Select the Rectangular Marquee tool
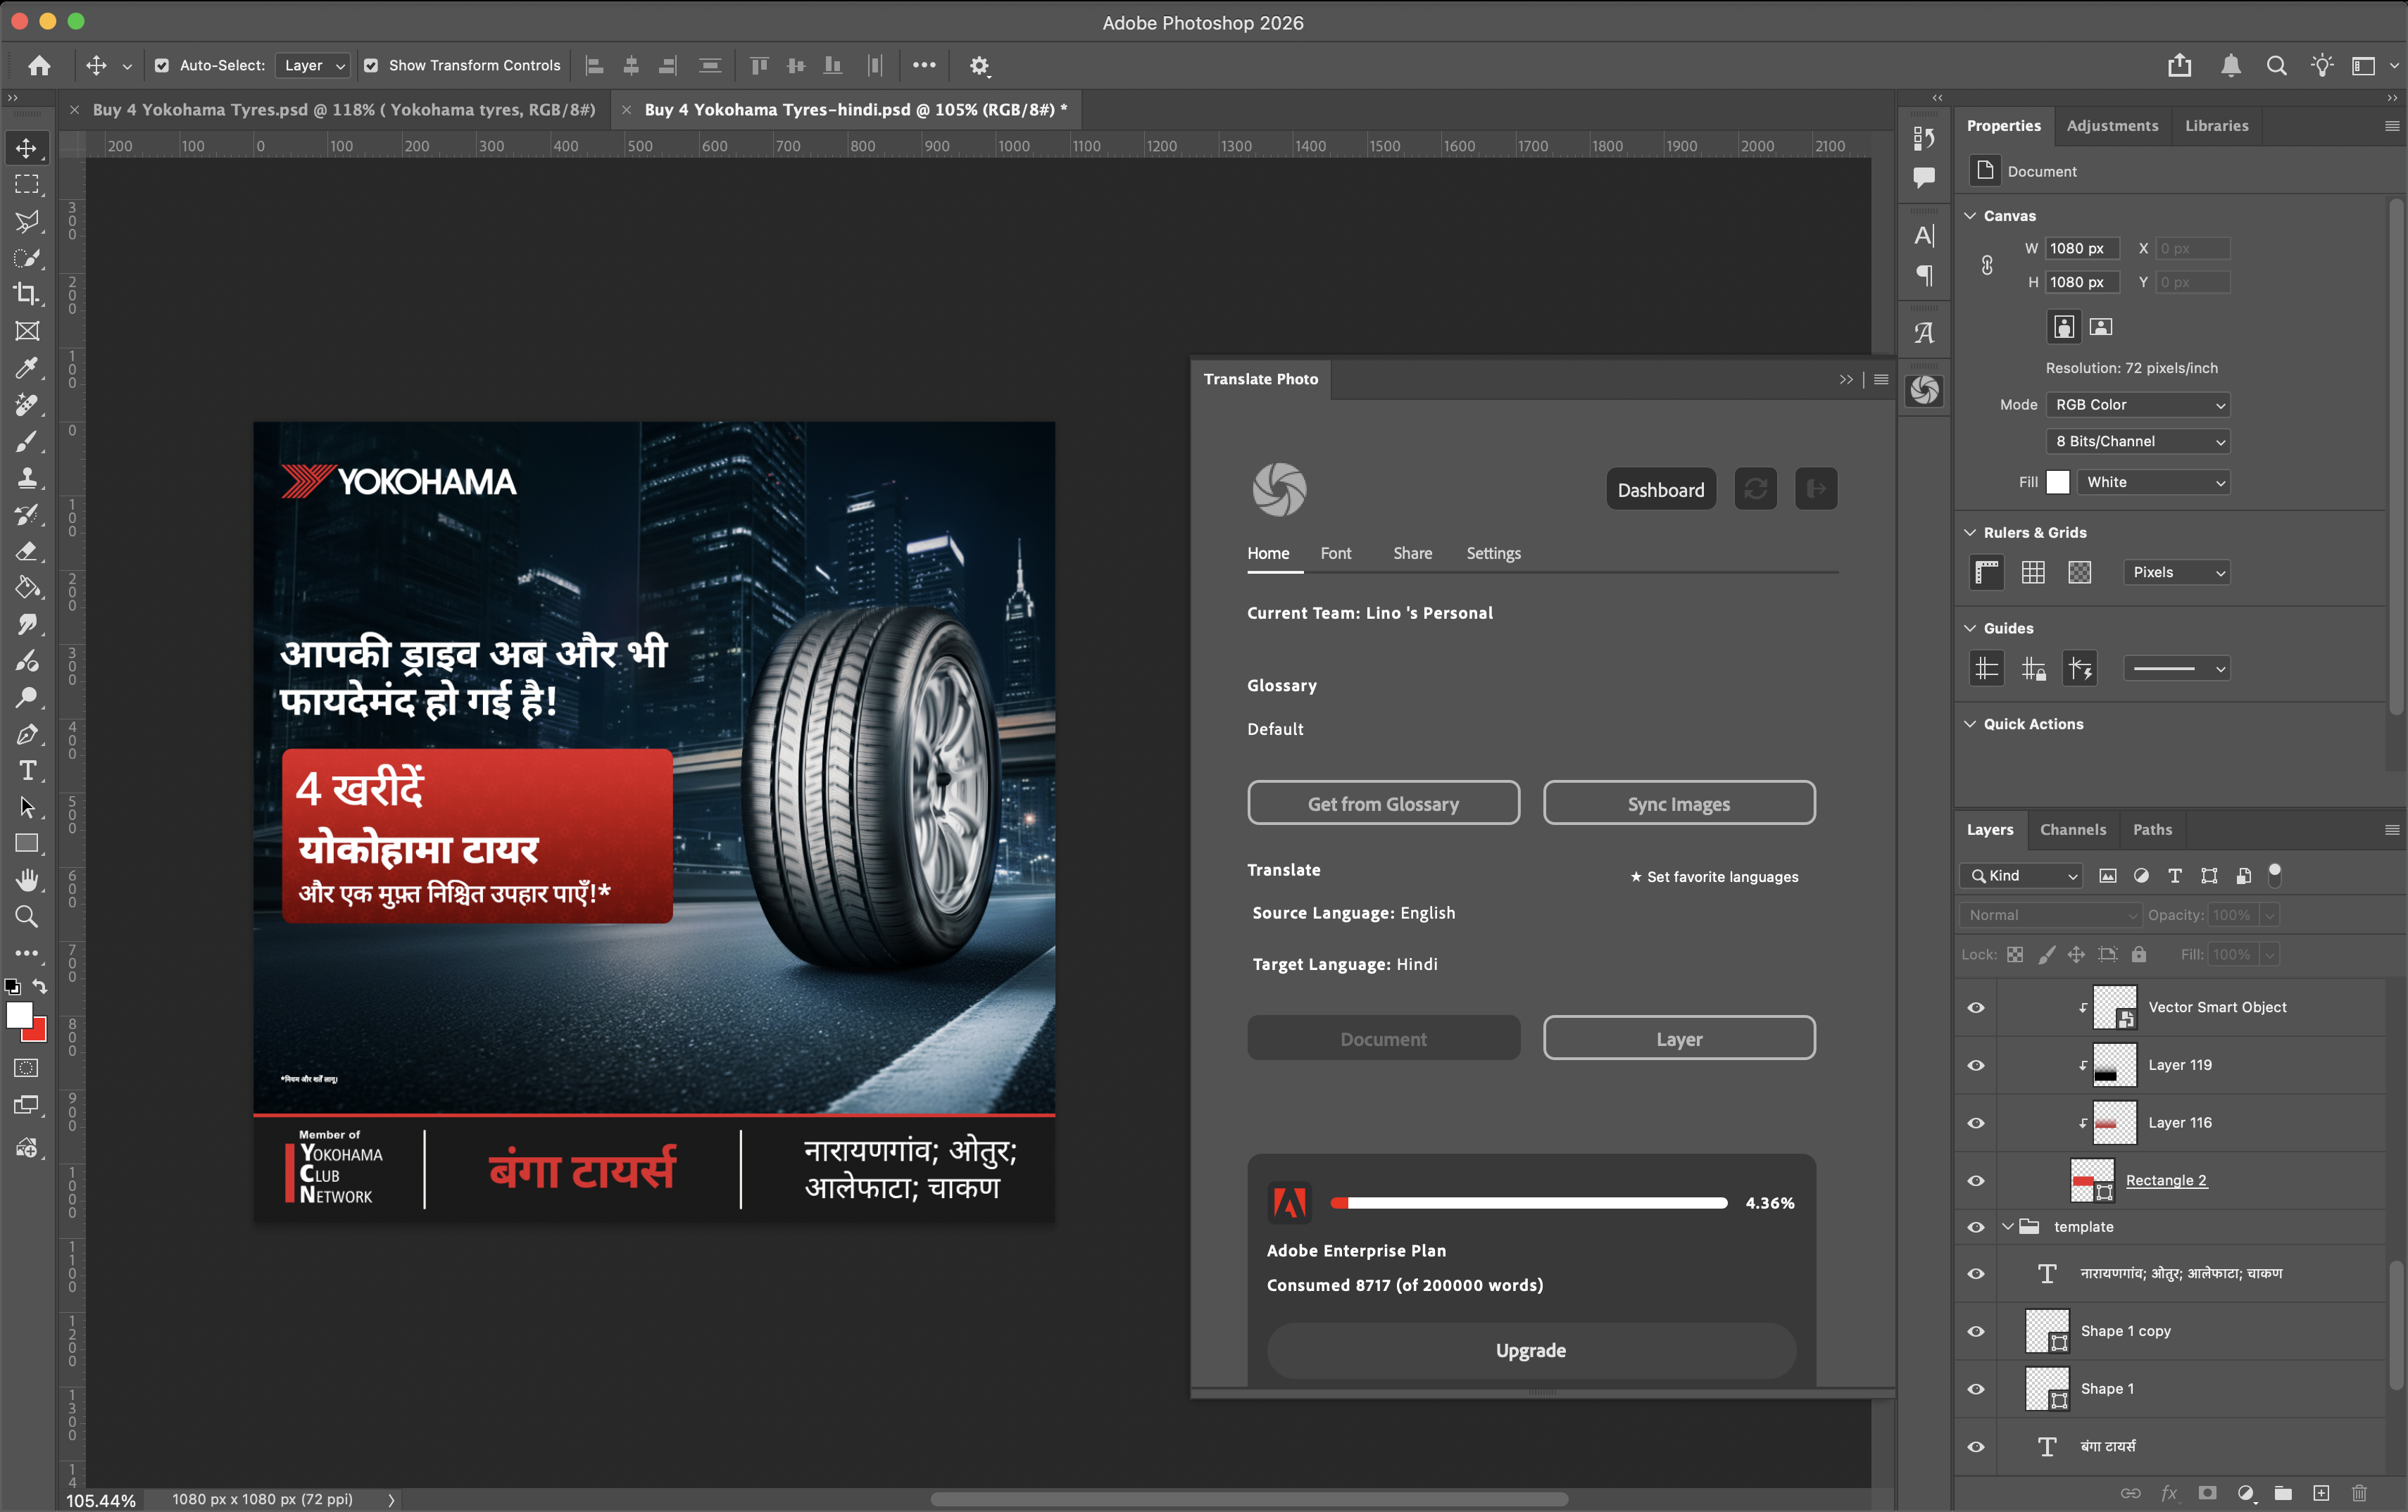Viewport: 2408px width, 1512px height. [27, 185]
